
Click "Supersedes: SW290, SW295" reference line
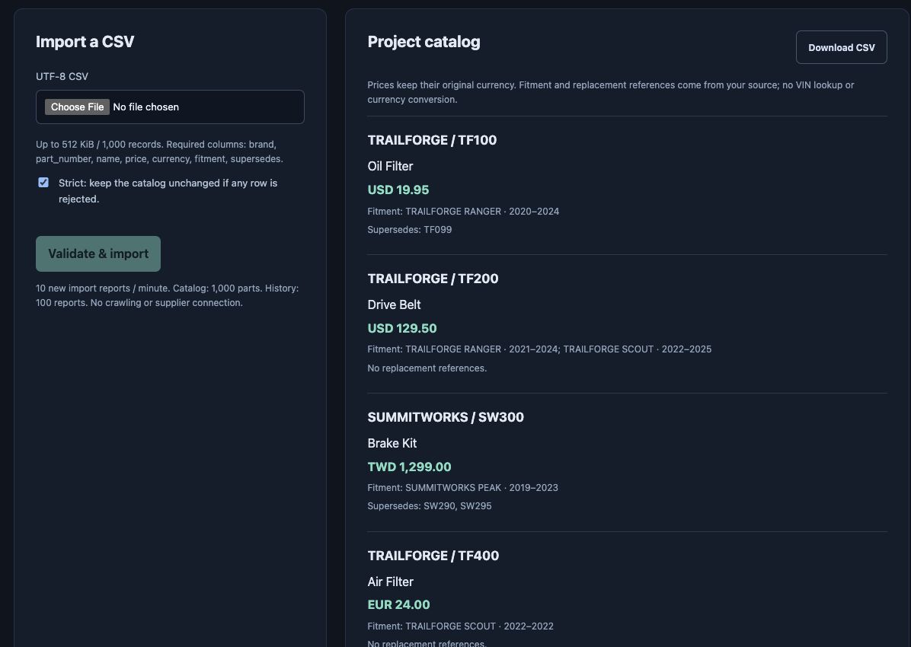click(x=430, y=506)
